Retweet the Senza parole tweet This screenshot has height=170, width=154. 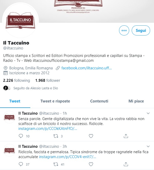point(56,136)
